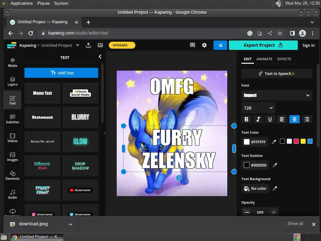The image size is (321, 241).
Task: Click the Export Project button
Action: [263, 45]
